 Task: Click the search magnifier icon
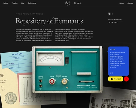[x=75, y=3]
